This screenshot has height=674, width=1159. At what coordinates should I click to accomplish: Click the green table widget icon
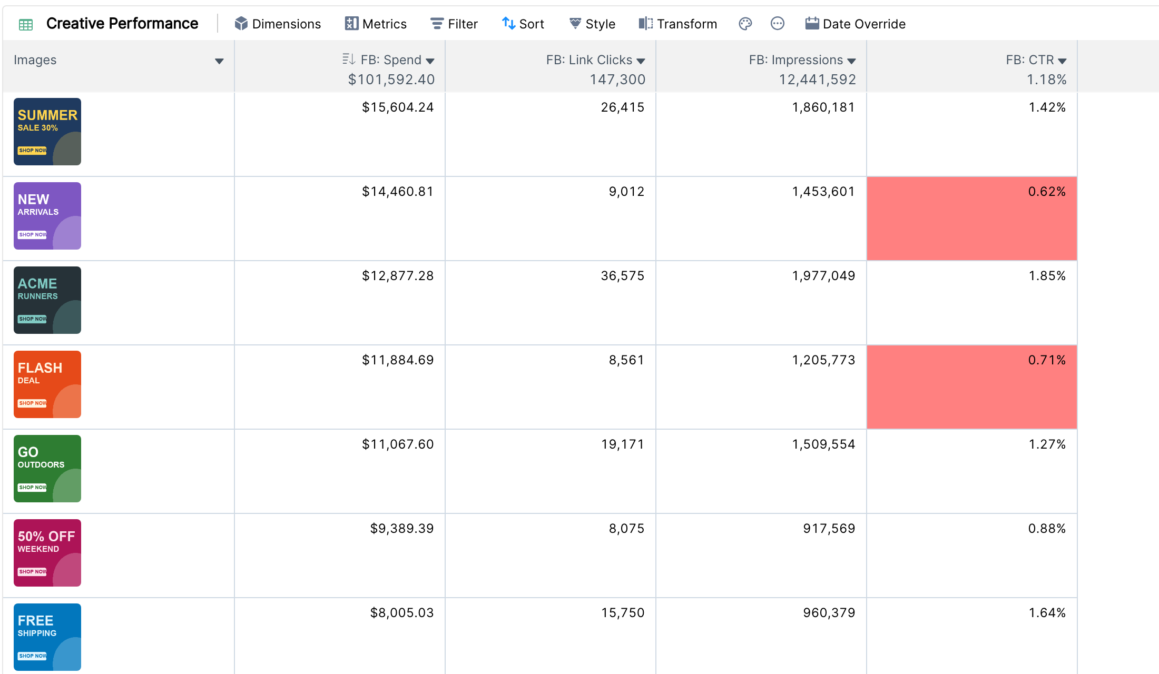click(x=26, y=24)
